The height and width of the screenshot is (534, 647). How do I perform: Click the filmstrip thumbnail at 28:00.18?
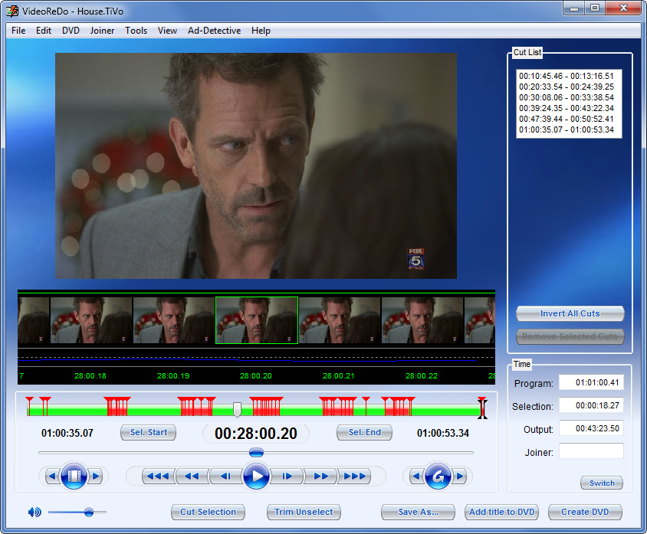click(x=91, y=320)
